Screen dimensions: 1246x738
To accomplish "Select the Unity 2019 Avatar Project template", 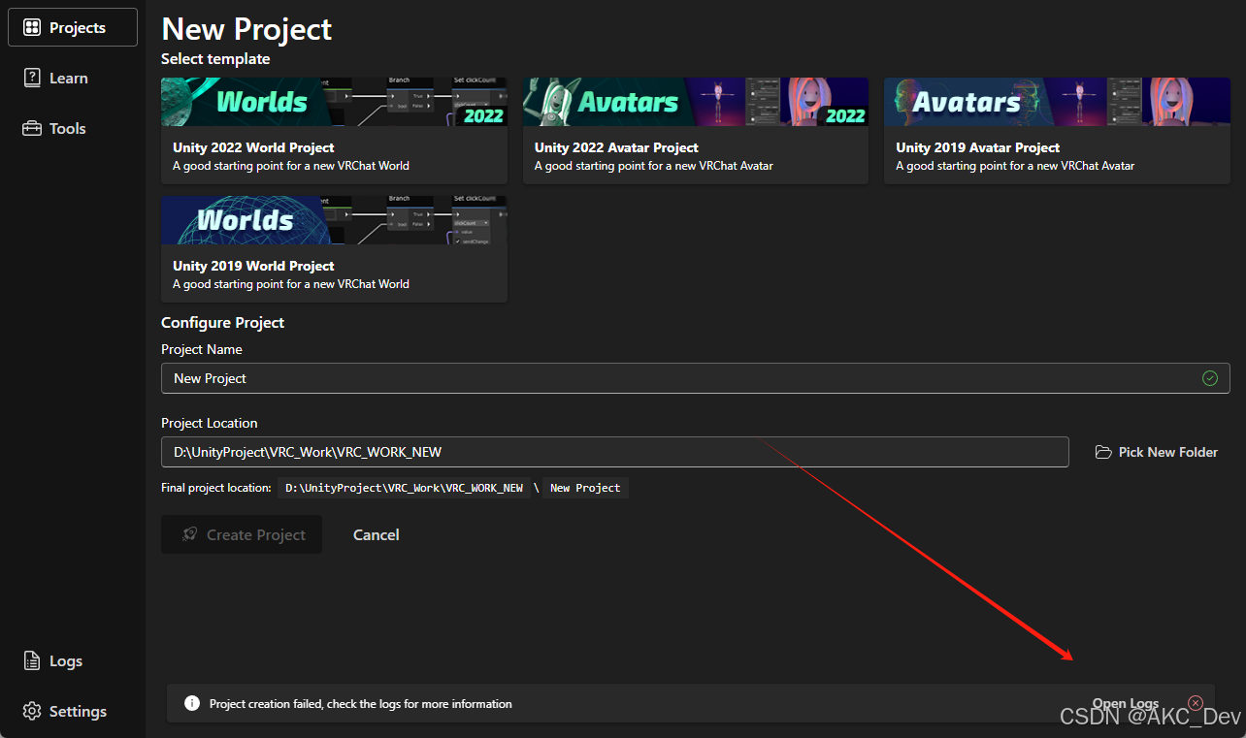I will click(1056, 130).
